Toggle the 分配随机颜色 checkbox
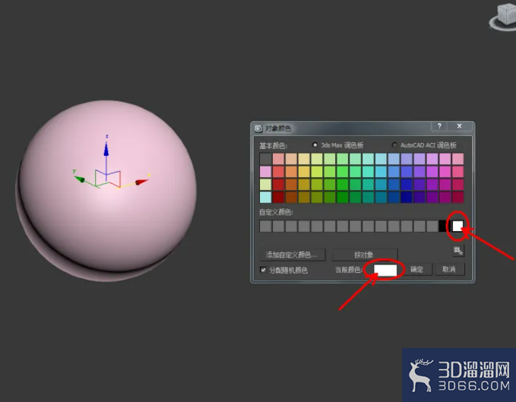 pyautogui.click(x=263, y=270)
